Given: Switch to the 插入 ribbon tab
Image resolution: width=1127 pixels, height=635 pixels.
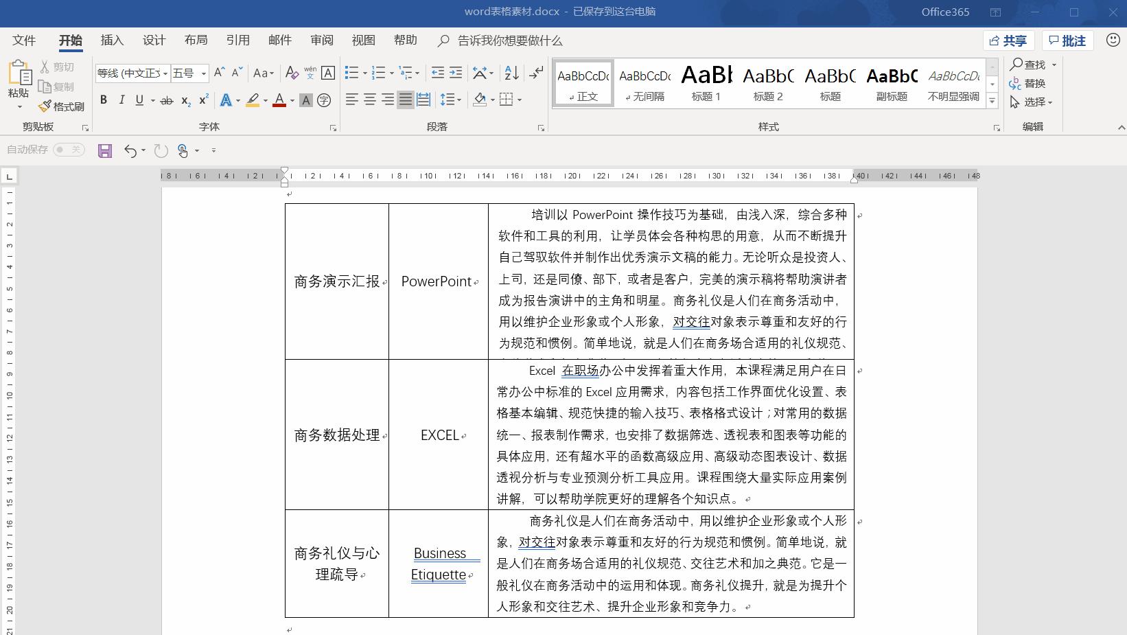Looking at the screenshot, I should click(x=111, y=41).
